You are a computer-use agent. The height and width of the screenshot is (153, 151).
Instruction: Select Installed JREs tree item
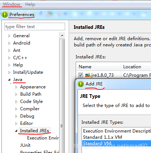[x=34, y=131]
